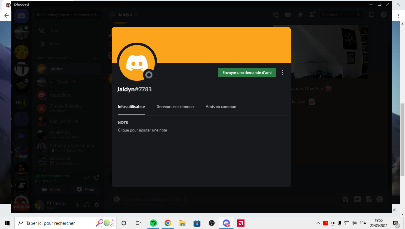Screen dimensions: 405x229
Task: Open the three-dot menu in profile popup
Action: click(x=282, y=72)
